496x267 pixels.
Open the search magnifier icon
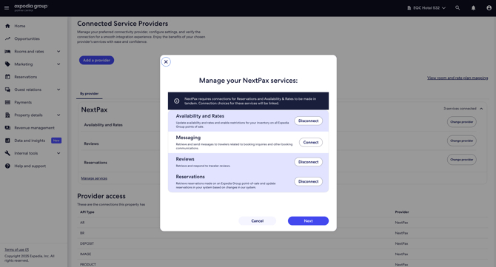[x=458, y=8]
